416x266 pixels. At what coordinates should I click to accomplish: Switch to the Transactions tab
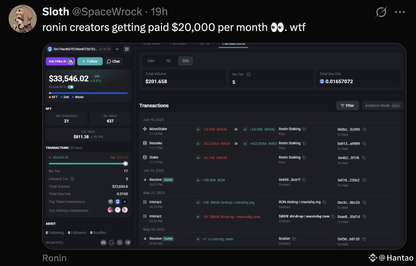click(233, 44)
